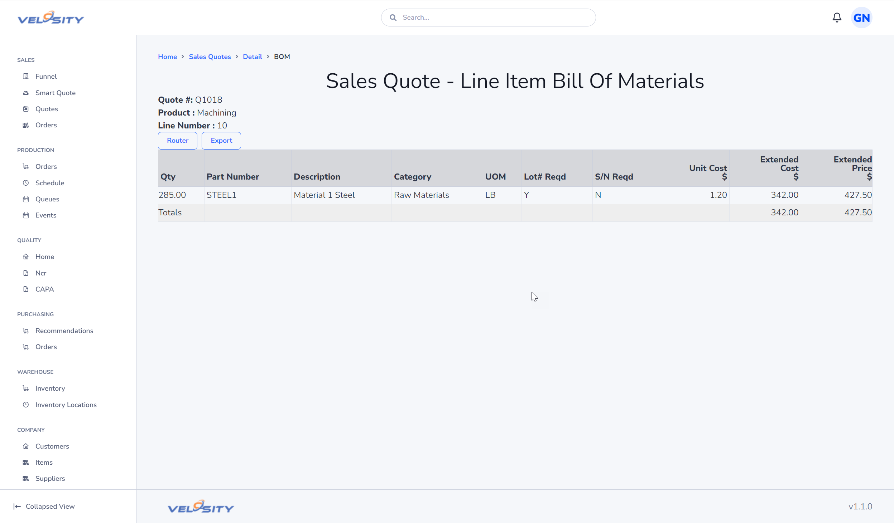Click the Export button
Screen dimensions: 894x523
pyautogui.click(x=221, y=141)
